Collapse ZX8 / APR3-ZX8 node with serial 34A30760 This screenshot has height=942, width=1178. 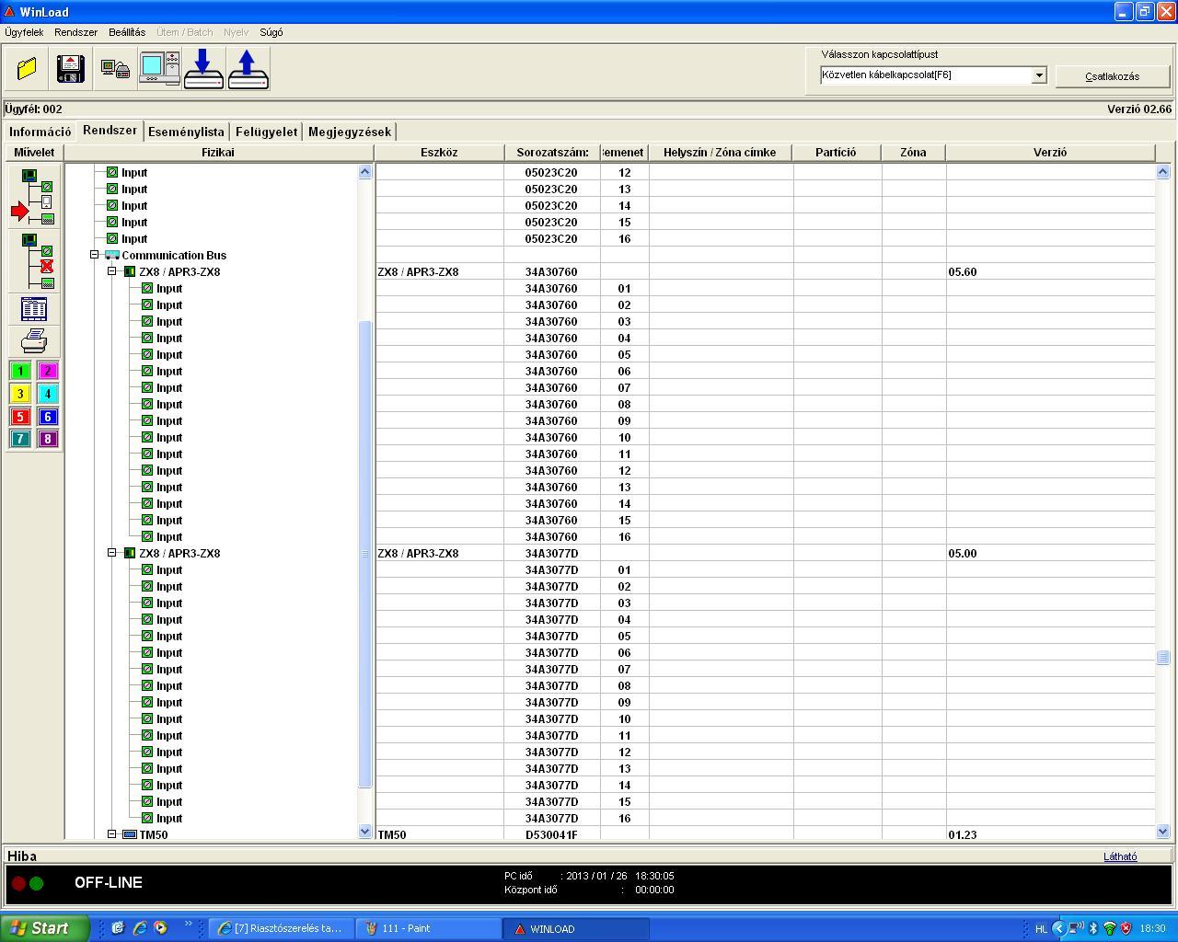pyautogui.click(x=111, y=271)
